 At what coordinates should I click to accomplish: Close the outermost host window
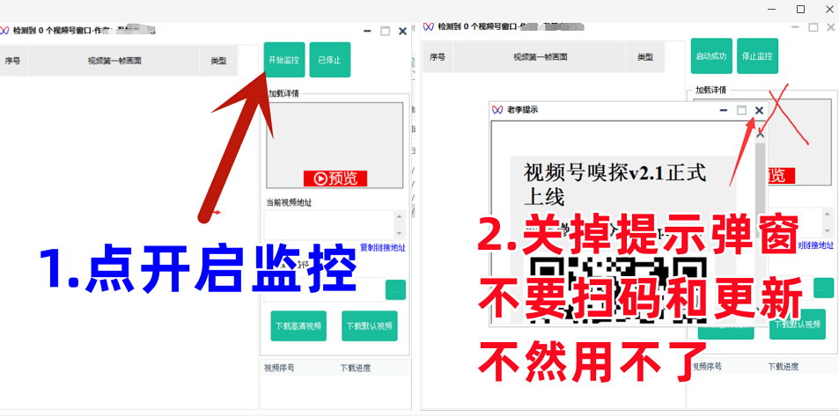point(828,9)
